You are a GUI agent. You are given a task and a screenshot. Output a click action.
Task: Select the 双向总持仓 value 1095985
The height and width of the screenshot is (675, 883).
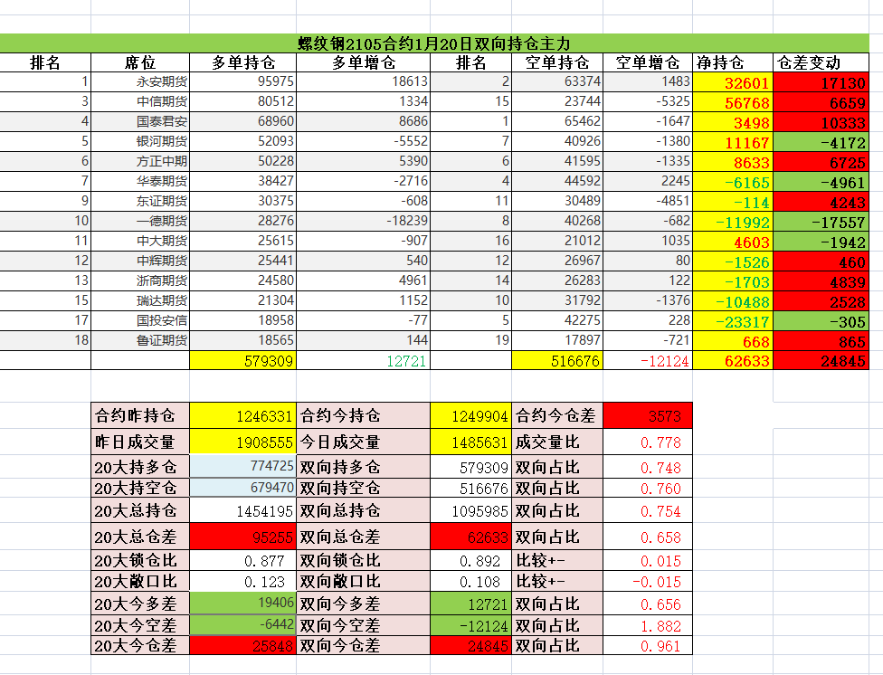pyautogui.click(x=470, y=510)
